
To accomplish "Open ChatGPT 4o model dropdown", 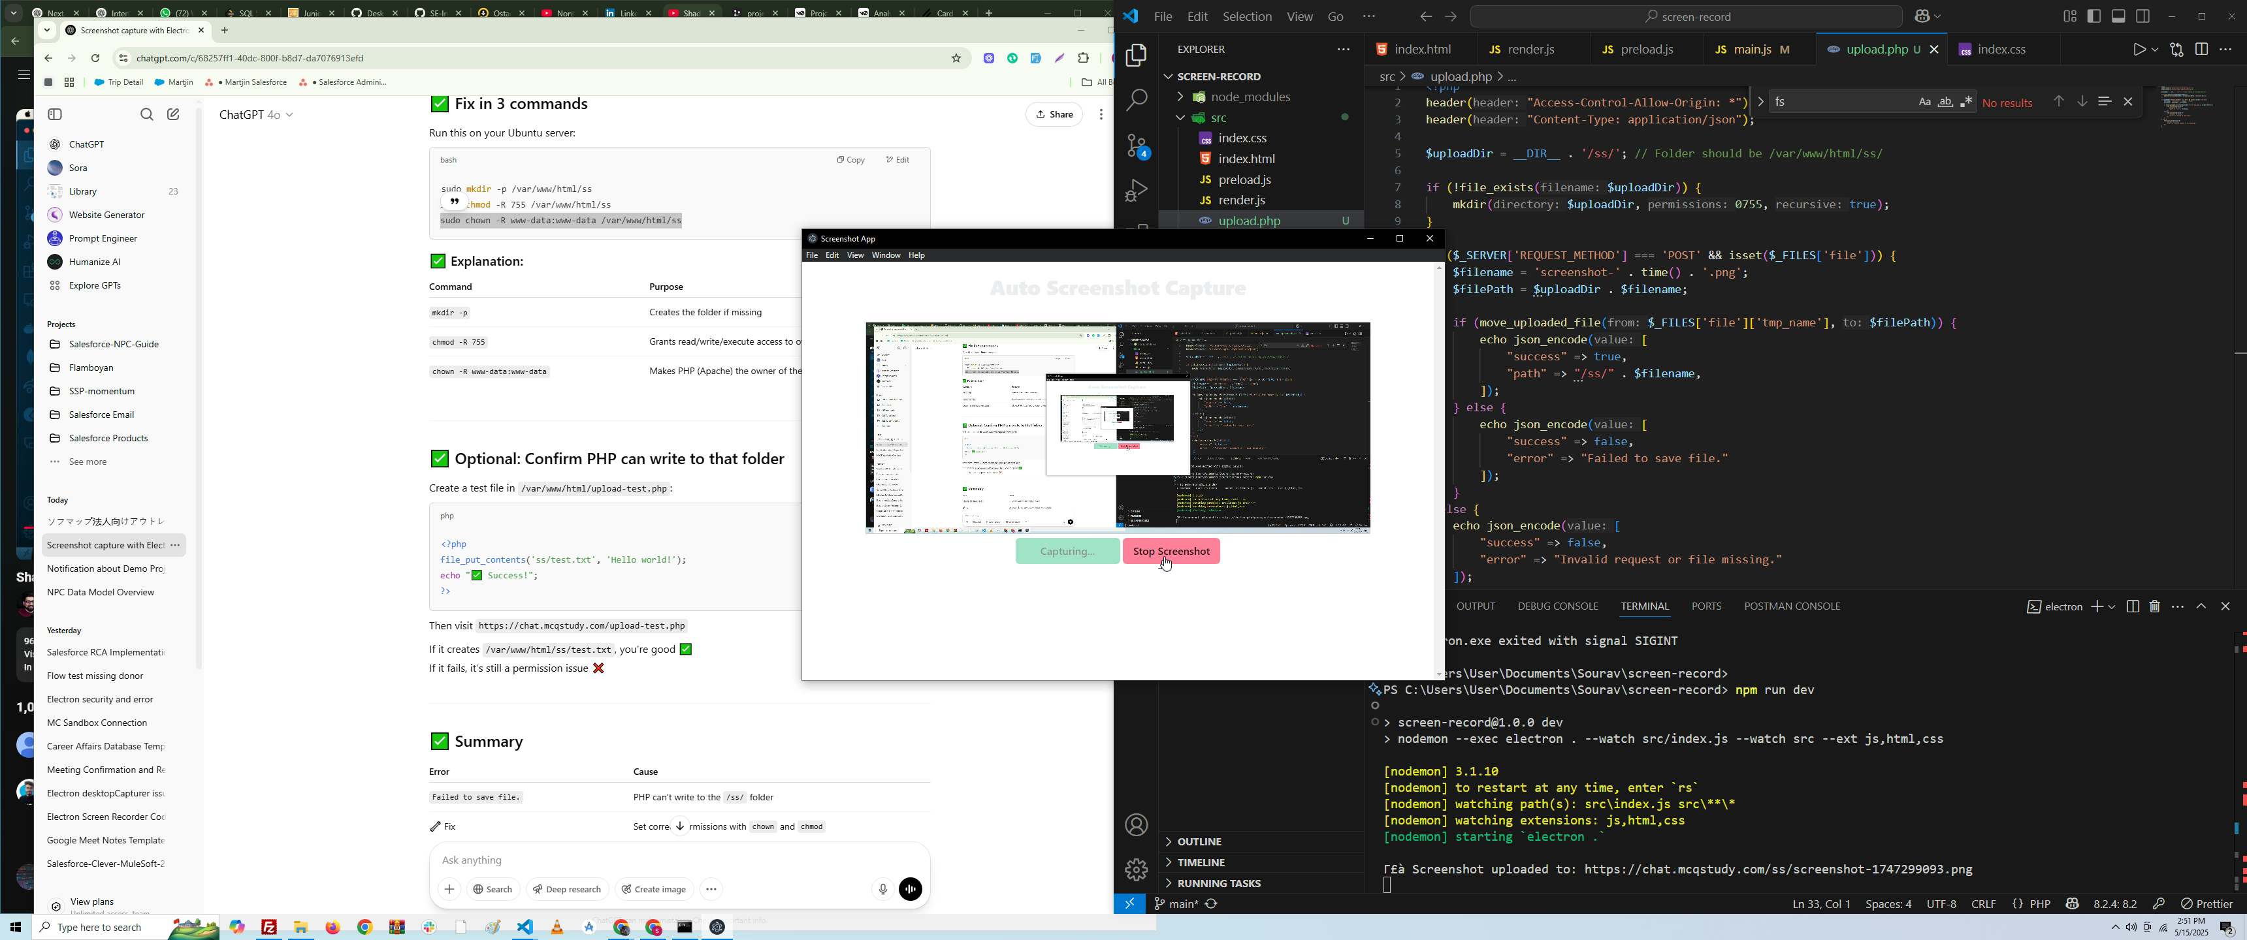I will coord(257,115).
